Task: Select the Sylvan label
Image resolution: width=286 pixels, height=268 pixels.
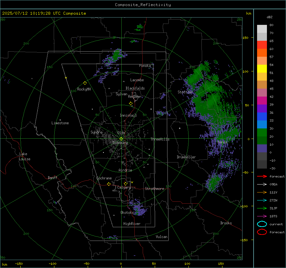Action: tap(121, 94)
